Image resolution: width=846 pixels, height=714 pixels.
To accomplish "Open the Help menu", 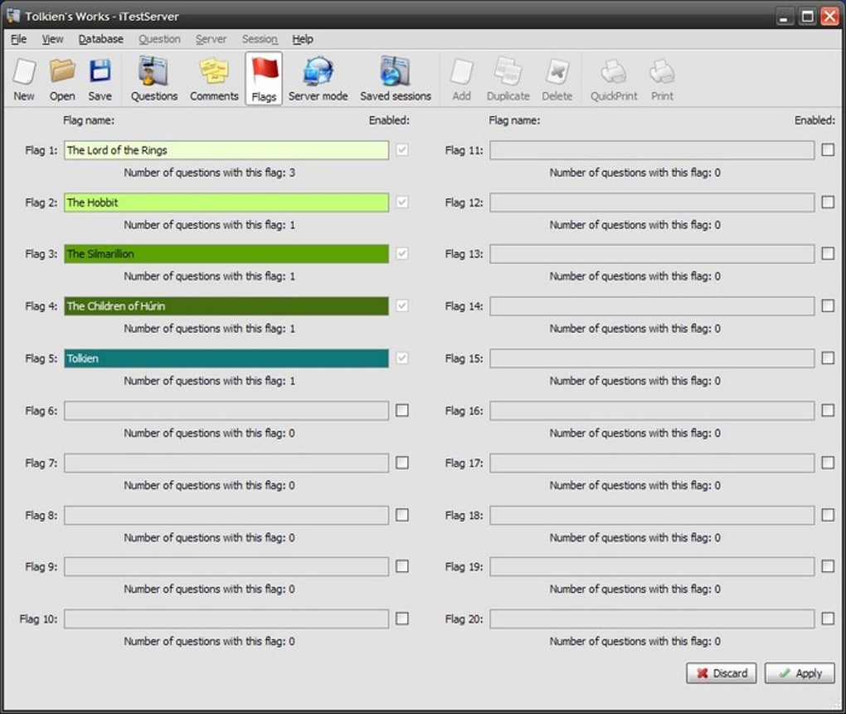I will (x=303, y=39).
